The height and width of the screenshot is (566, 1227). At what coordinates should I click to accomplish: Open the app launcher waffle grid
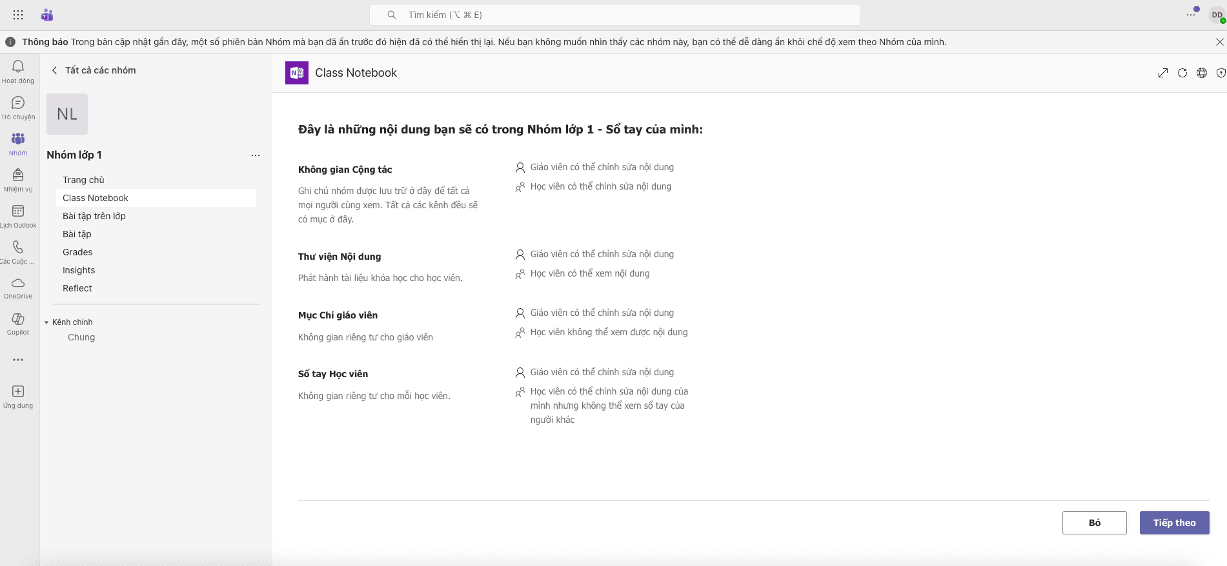pyautogui.click(x=18, y=15)
